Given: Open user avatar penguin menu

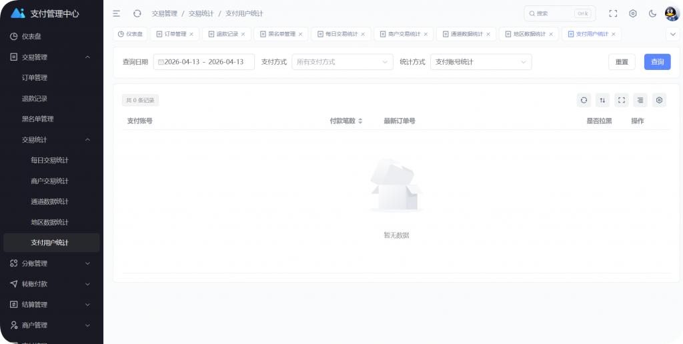Looking at the screenshot, I should click(x=672, y=13).
